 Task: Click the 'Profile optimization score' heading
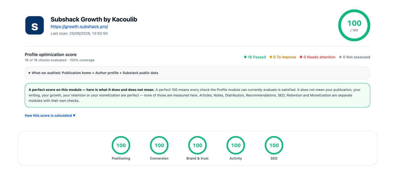(x=51, y=55)
